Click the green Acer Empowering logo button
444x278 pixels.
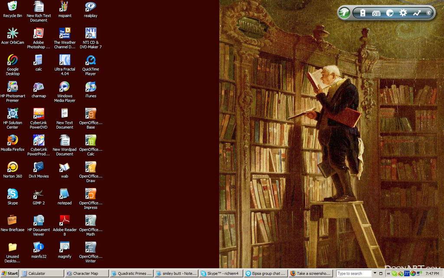click(x=344, y=13)
